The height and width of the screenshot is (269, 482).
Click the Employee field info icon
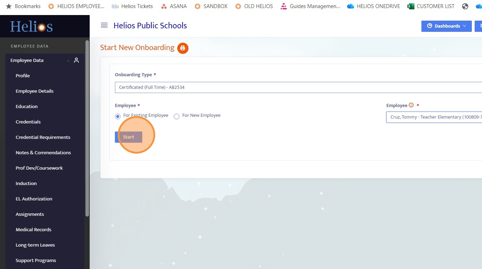411,105
